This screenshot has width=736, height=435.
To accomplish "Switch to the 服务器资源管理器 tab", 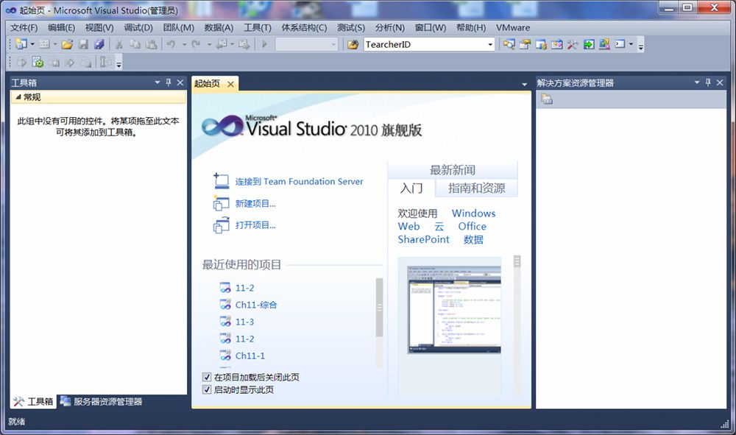I will (x=102, y=401).
